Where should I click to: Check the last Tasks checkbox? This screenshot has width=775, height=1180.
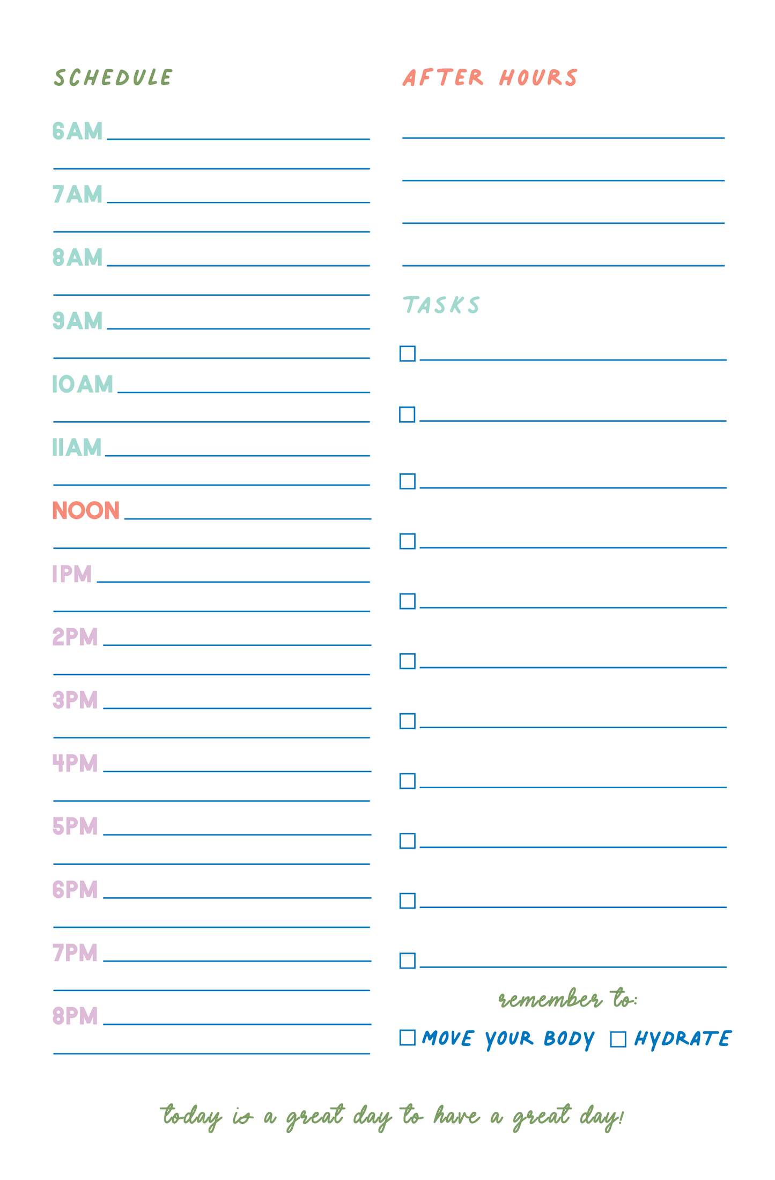coord(407,960)
